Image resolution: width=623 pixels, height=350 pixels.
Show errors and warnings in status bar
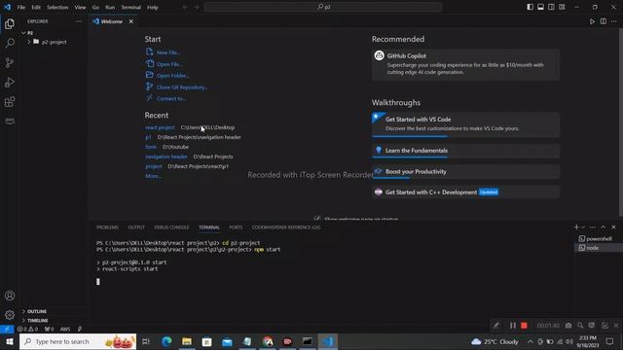(x=27, y=329)
